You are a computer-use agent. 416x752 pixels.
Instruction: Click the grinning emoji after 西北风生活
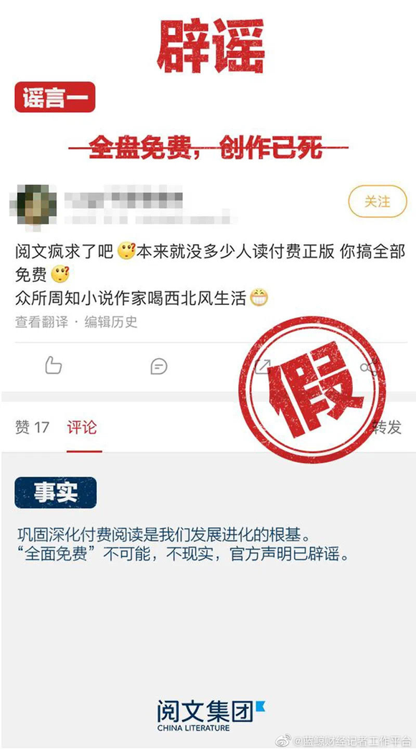pos(259,298)
